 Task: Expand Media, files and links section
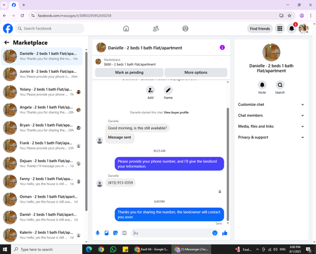[271, 127]
